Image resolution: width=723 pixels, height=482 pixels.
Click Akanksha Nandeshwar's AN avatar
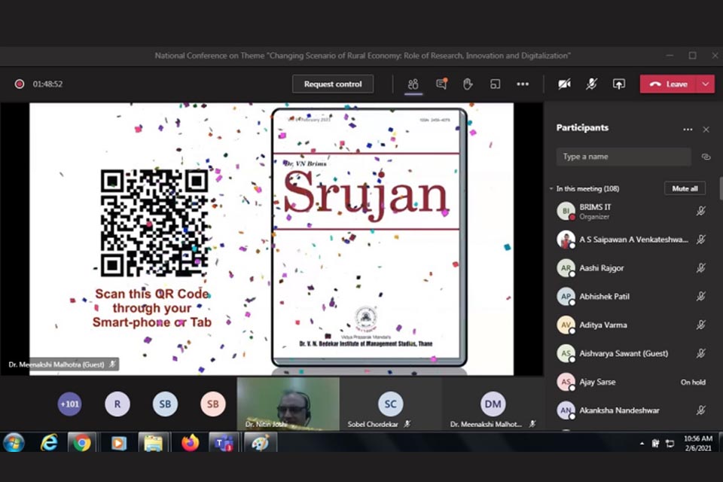pos(566,410)
